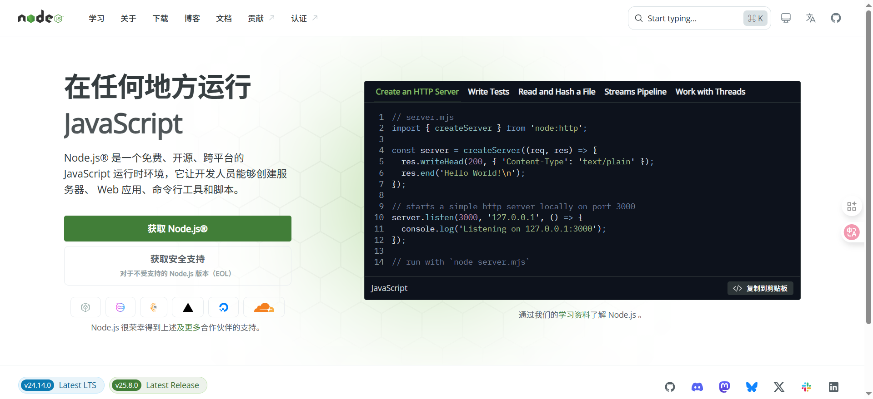Click external-link arrow beside 认证

(x=315, y=18)
